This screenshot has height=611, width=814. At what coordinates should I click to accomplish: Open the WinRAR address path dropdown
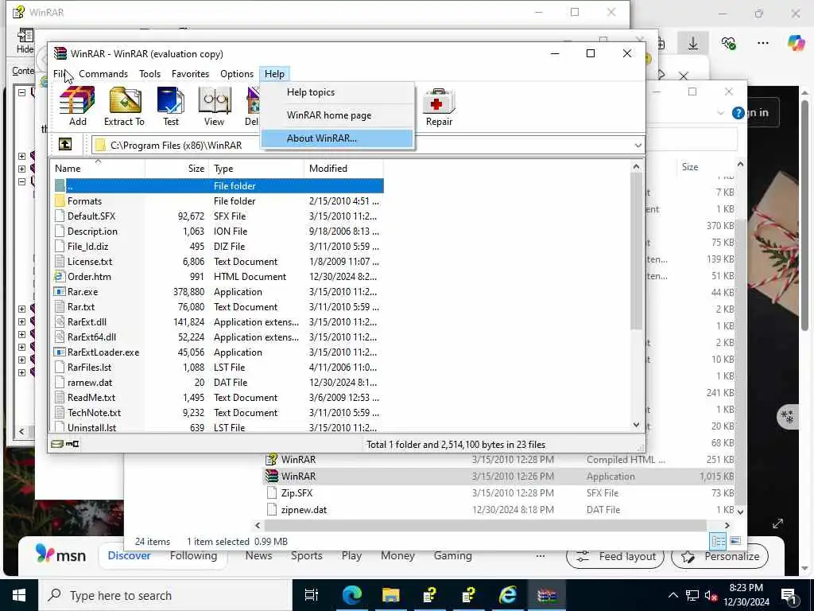pyautogui.click(x=638, y=145)
